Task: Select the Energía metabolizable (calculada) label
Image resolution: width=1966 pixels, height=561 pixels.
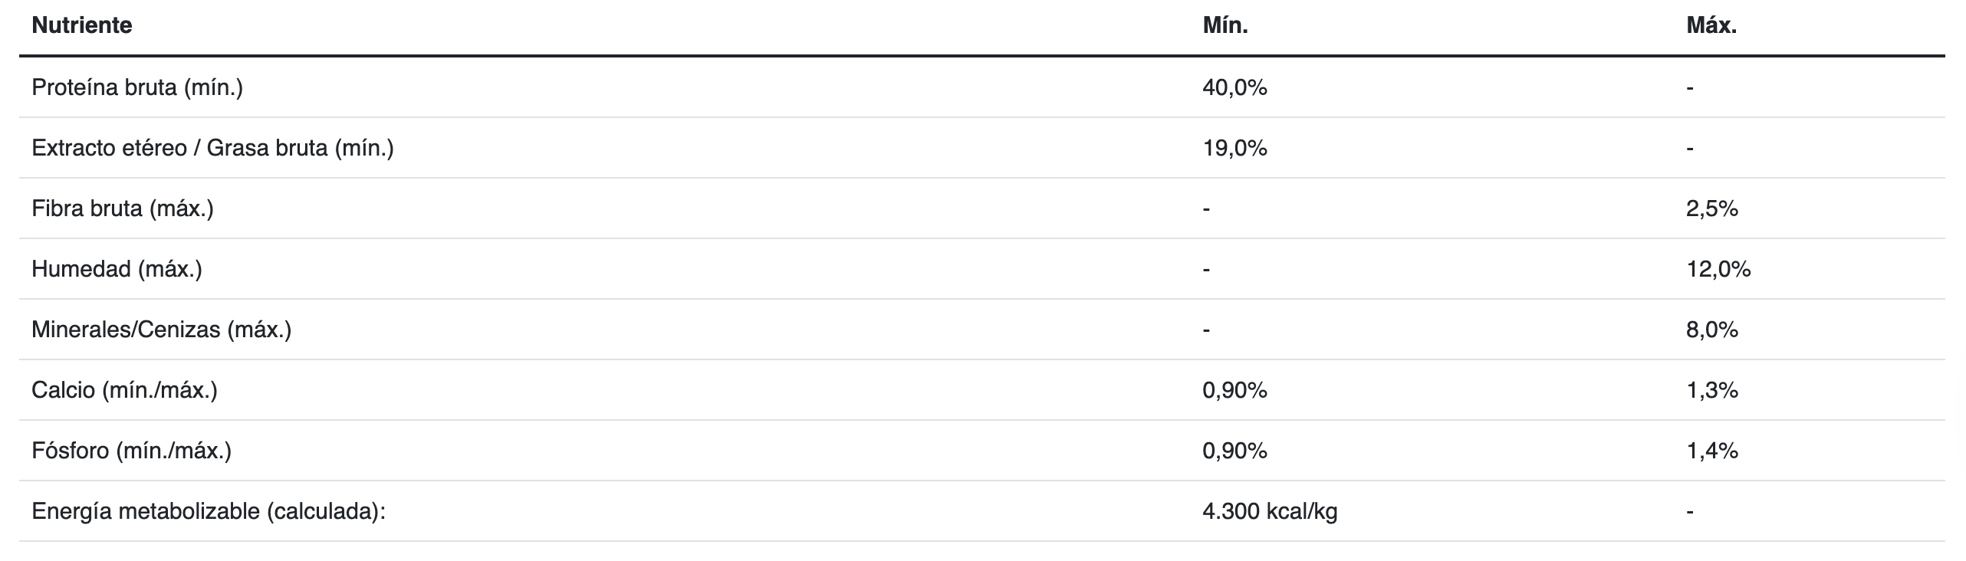Action: 208,511
